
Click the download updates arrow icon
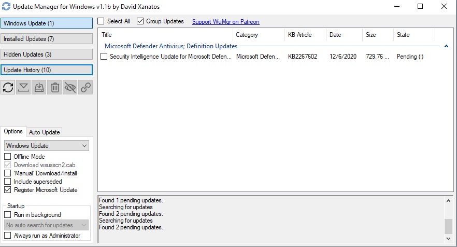[x=23, y=87]
